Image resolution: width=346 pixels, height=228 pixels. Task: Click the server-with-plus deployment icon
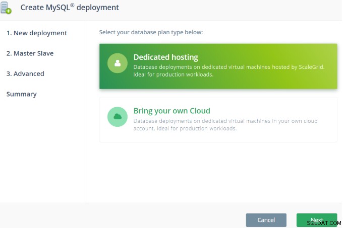[6, 8]
